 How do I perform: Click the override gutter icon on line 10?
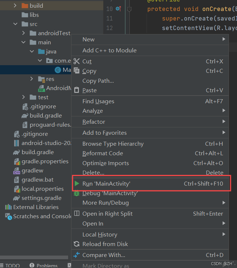pos(119,8)
